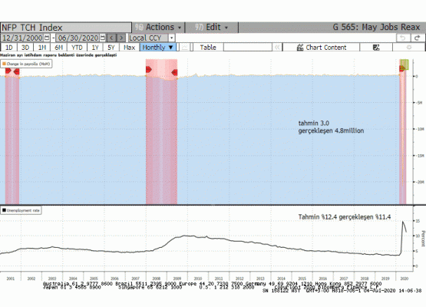426x307 pixels.
Task: Click the redo arrow icon
Action: 418,38
